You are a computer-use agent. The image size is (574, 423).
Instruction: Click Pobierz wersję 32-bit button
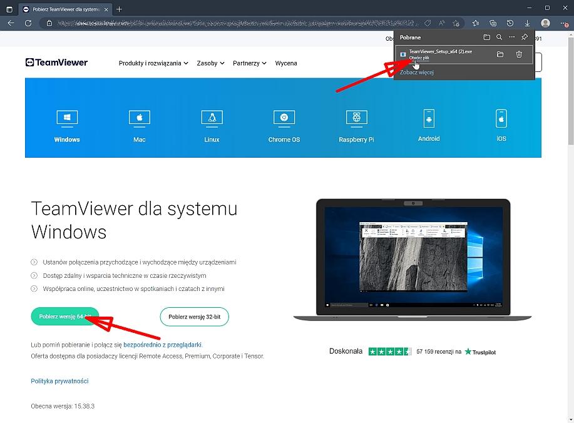pos(195,317)
